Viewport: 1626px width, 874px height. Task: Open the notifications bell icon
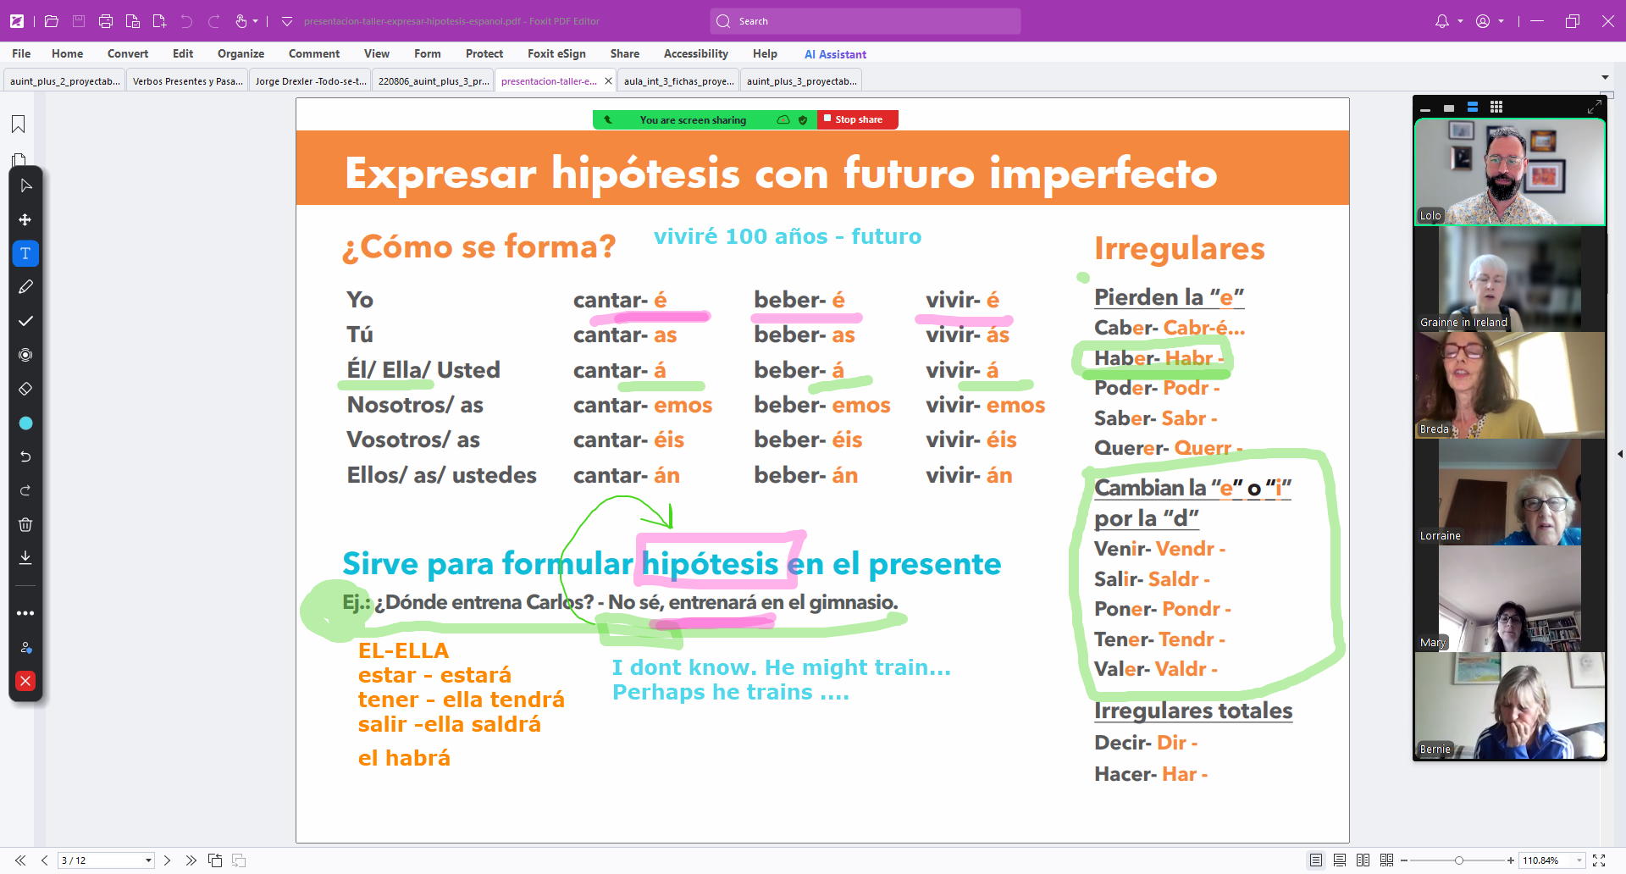[1442, 21]
